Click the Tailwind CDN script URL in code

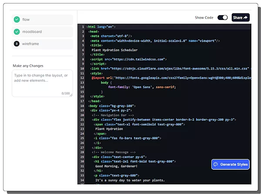(x=138, y=59)
